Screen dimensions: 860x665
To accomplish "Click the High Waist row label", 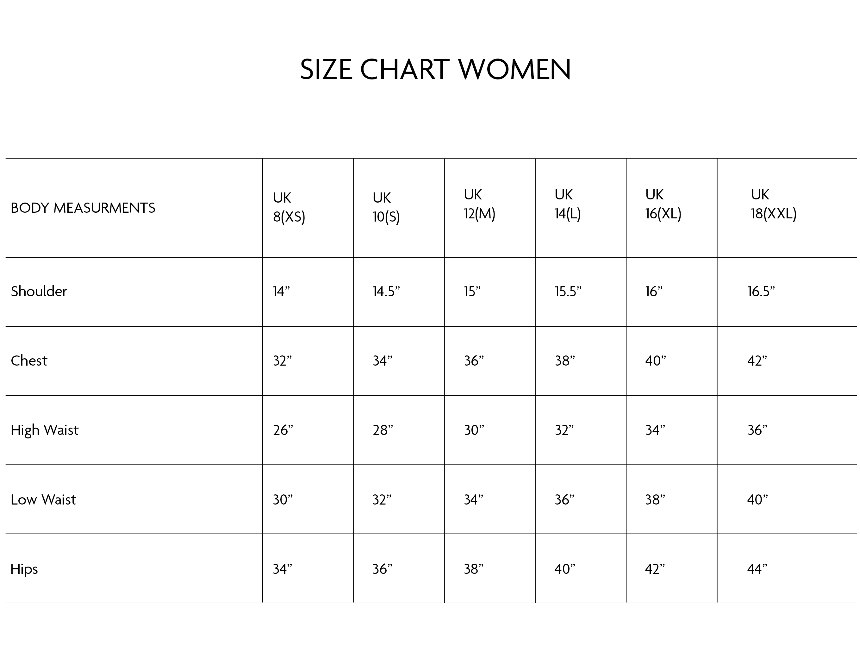I will [x=45, y=430].
